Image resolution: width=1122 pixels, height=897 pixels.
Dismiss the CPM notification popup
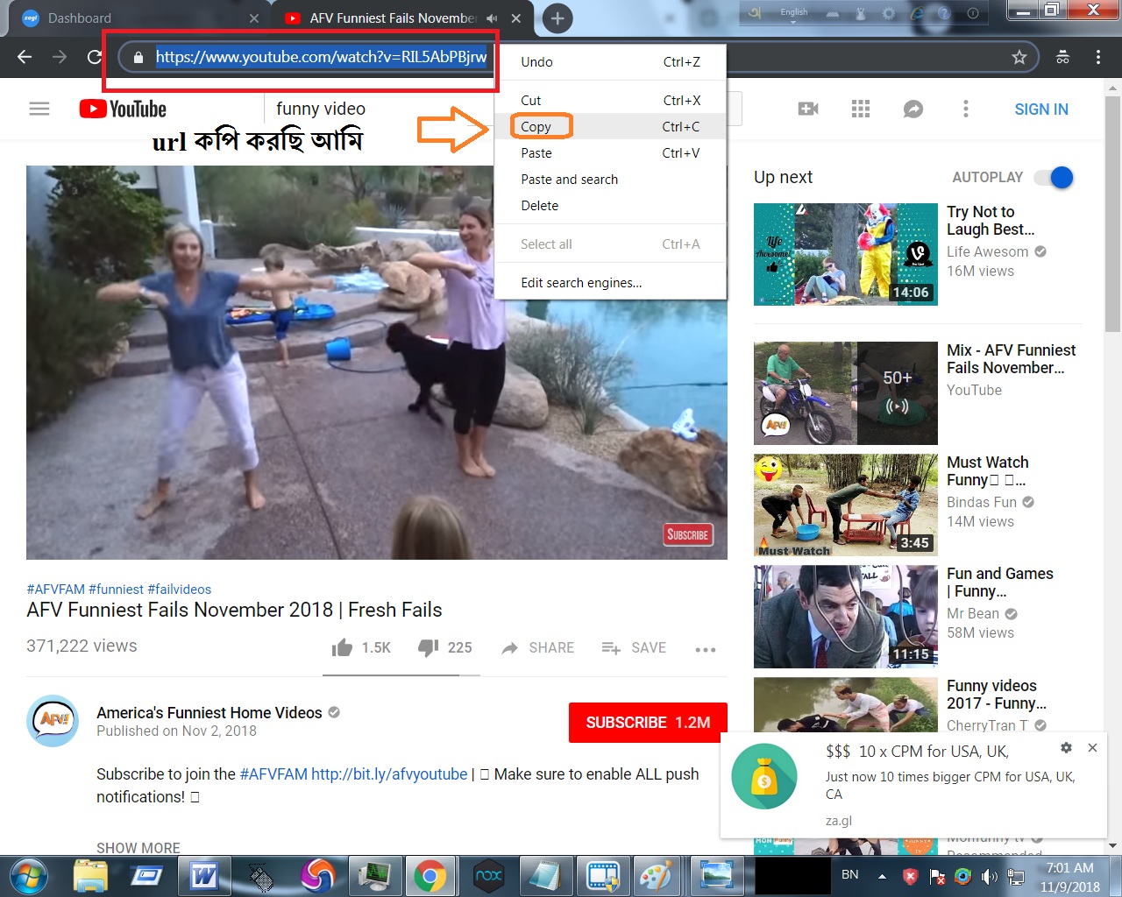tap(1092, 748)
